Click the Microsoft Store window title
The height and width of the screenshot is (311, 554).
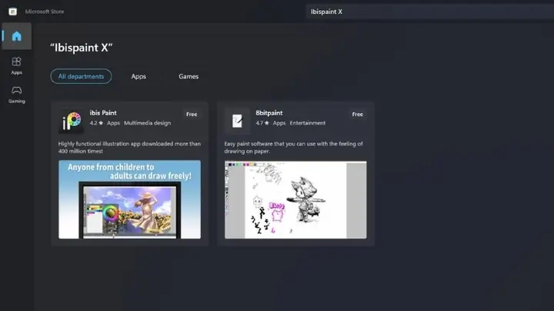[x=45, y=12]
